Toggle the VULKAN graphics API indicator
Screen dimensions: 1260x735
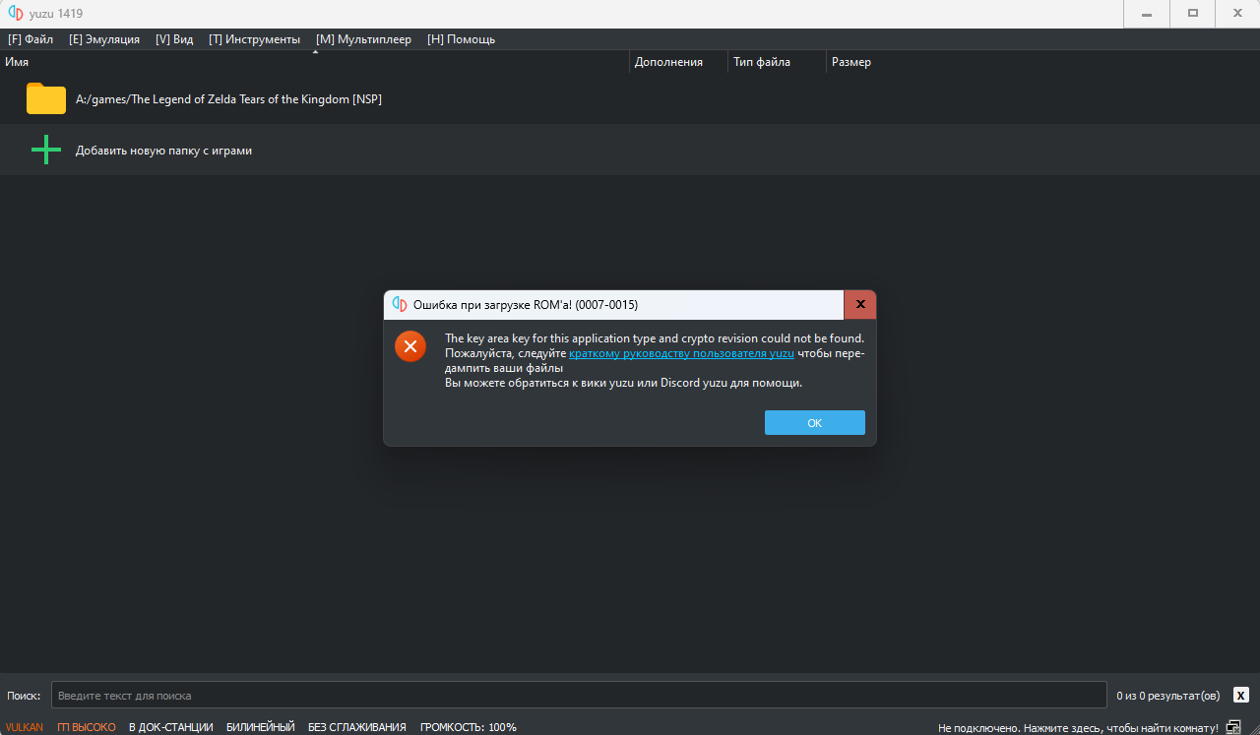coord(24,728)
